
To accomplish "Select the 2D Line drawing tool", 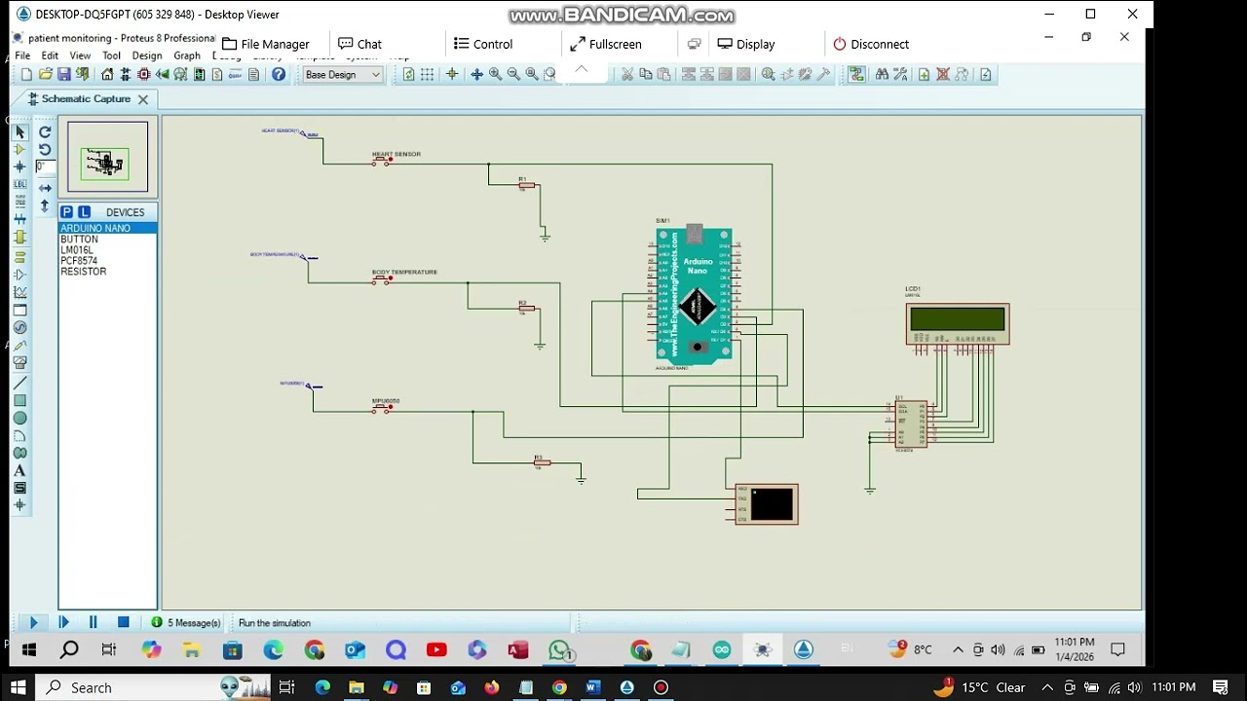I will tap(19, 384).
